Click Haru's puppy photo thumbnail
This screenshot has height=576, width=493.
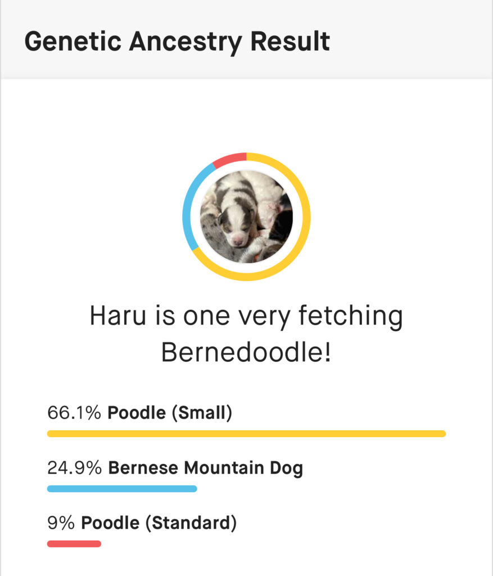pos(246,217)
